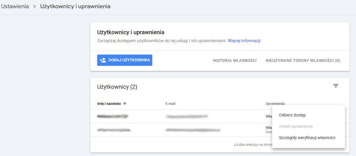Sort by the Imię i nazwisko column header
Image resolution: width=356 pixels, height=156 pixels.
tap(109, 103)
